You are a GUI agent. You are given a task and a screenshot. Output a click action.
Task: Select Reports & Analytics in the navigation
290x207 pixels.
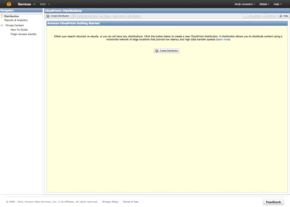(16, 20)
